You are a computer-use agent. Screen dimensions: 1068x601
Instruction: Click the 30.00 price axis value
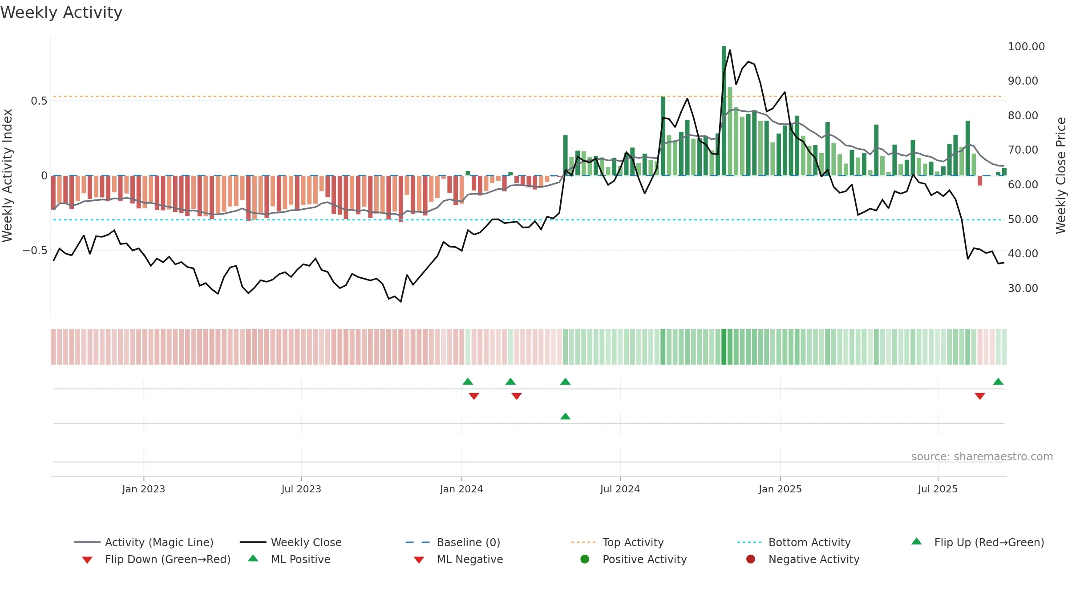point(1023,288)
